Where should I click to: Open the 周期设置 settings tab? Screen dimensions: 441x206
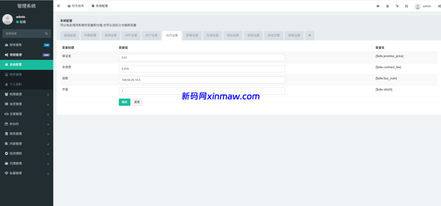(x=111, y=35)
